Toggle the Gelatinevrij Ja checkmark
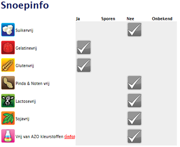The width and height of the screenshot is (180, 147). [84, 48]
